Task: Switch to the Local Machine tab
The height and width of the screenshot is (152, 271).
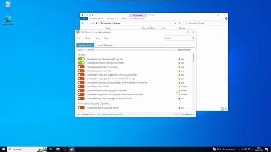Action: (105, 45)
